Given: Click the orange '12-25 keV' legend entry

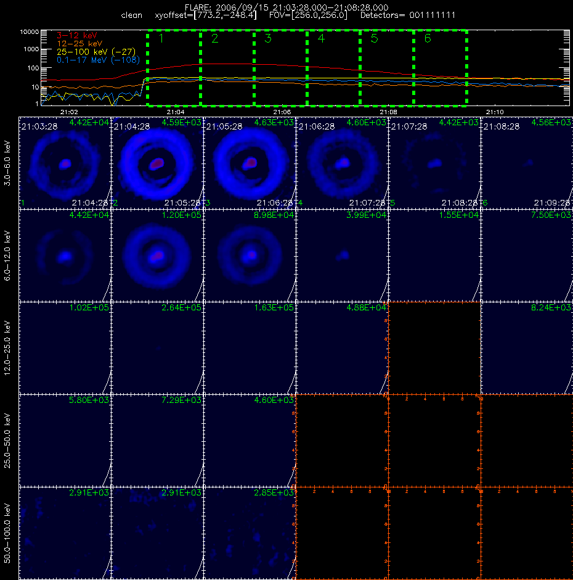Looking at the screenshot, I should tap(79, 44).
